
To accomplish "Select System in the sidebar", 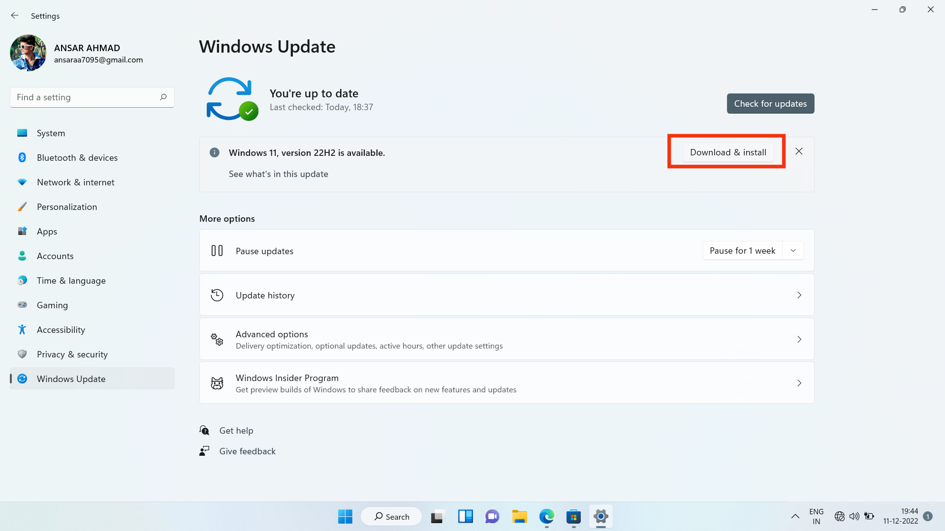I will coord(51,133).
